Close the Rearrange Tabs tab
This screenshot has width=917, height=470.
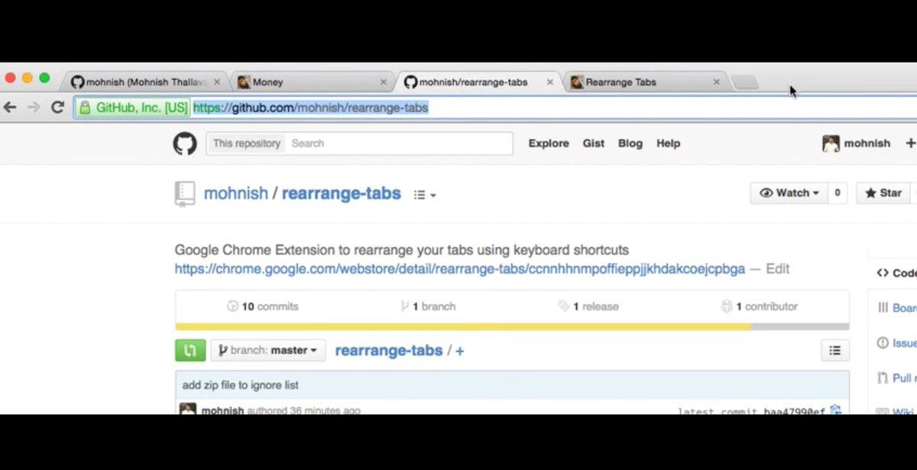[716, 82]
